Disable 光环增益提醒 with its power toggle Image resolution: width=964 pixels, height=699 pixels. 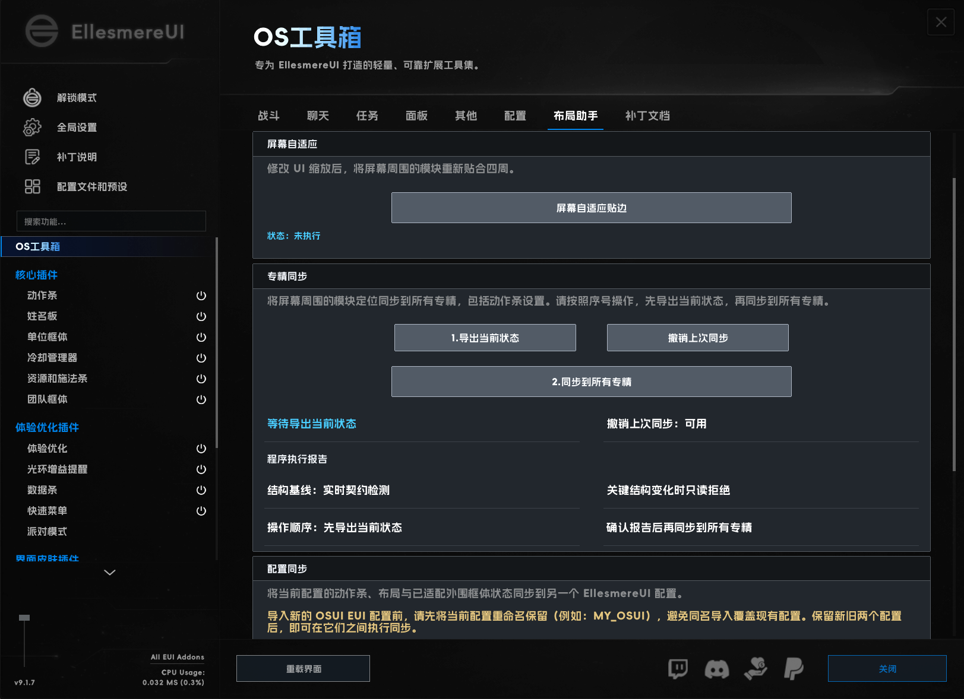coord(201,469)
